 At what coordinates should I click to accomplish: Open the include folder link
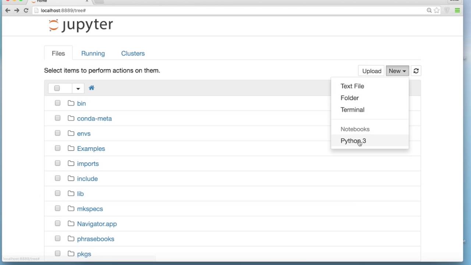coord(88,179)
